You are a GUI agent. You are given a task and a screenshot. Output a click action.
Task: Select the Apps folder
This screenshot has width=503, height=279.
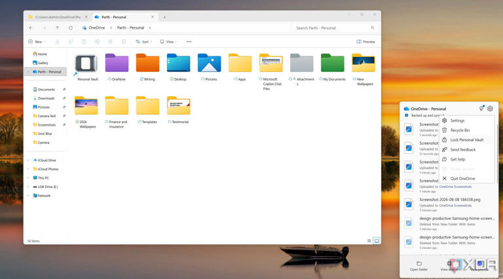point(240,67)
